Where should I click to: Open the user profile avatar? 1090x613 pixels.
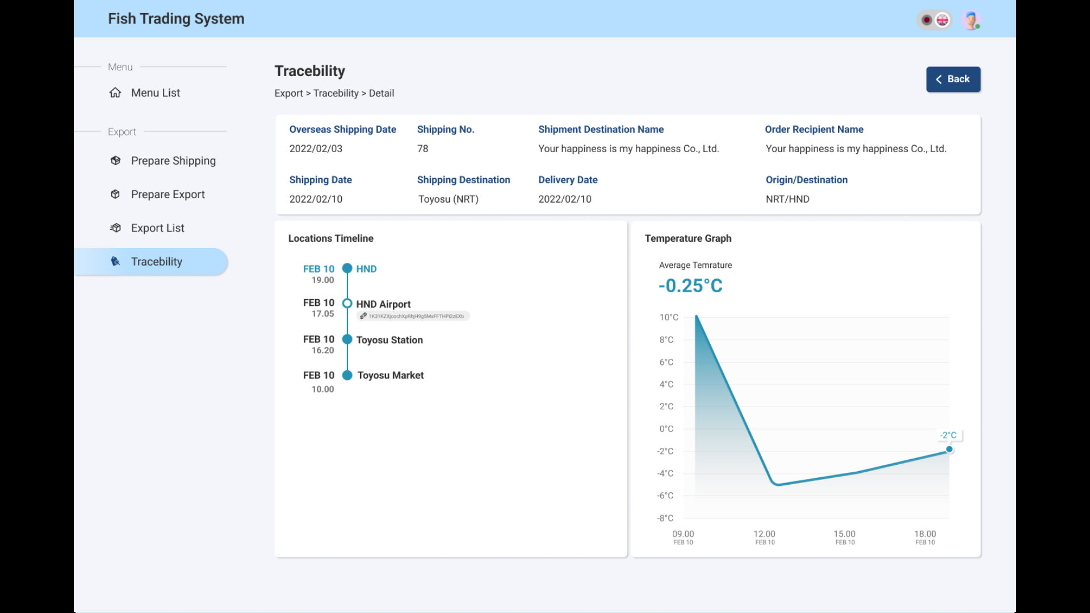(x=971, y=20)
